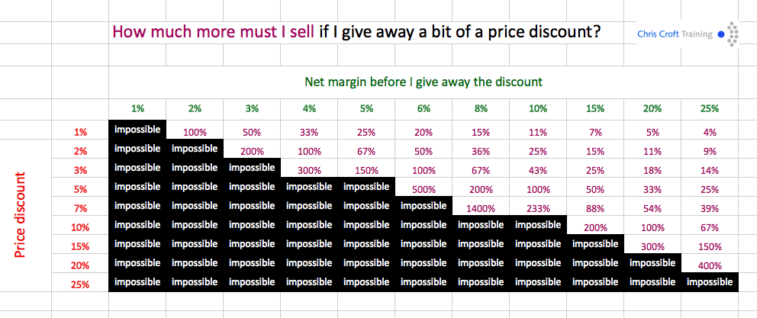
Task: Click the 54% cell
Action: point(653,207)
